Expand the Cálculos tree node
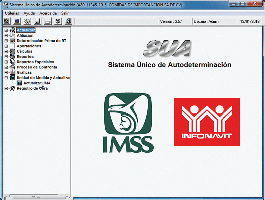265x200 pixels. [6, 51]
